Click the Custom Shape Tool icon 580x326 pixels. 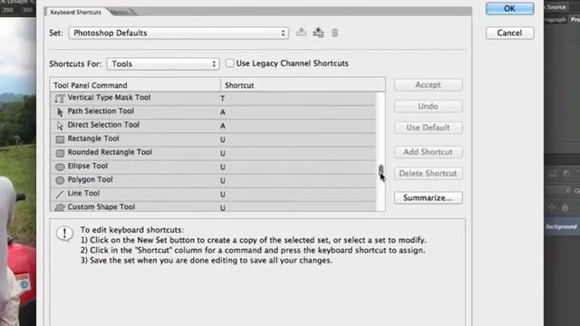pyautogui.click(x=60, y=207)
